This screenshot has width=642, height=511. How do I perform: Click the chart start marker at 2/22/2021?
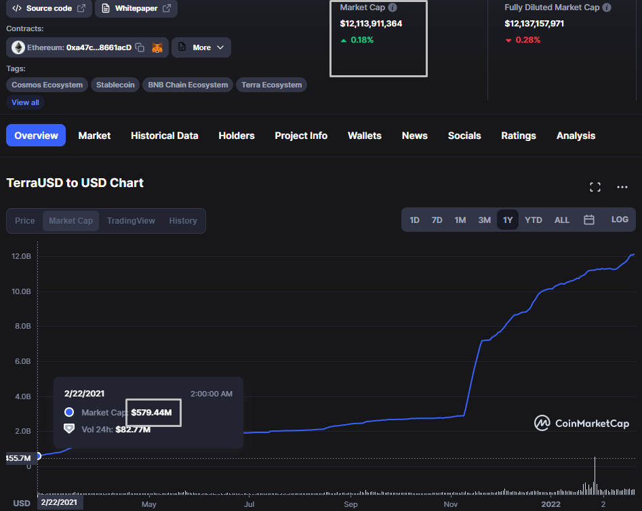38,456
